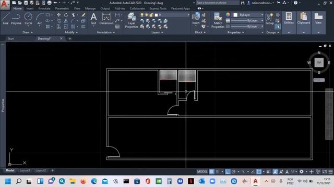334x187 pixels.
Task: Switch to the Start file tab
Action: point(10,38)
